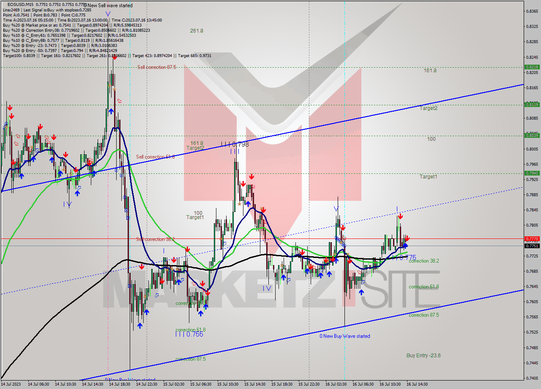Click the '| | | 0.755' wave label
Screen dimensions: 541x389
[189, 334]
